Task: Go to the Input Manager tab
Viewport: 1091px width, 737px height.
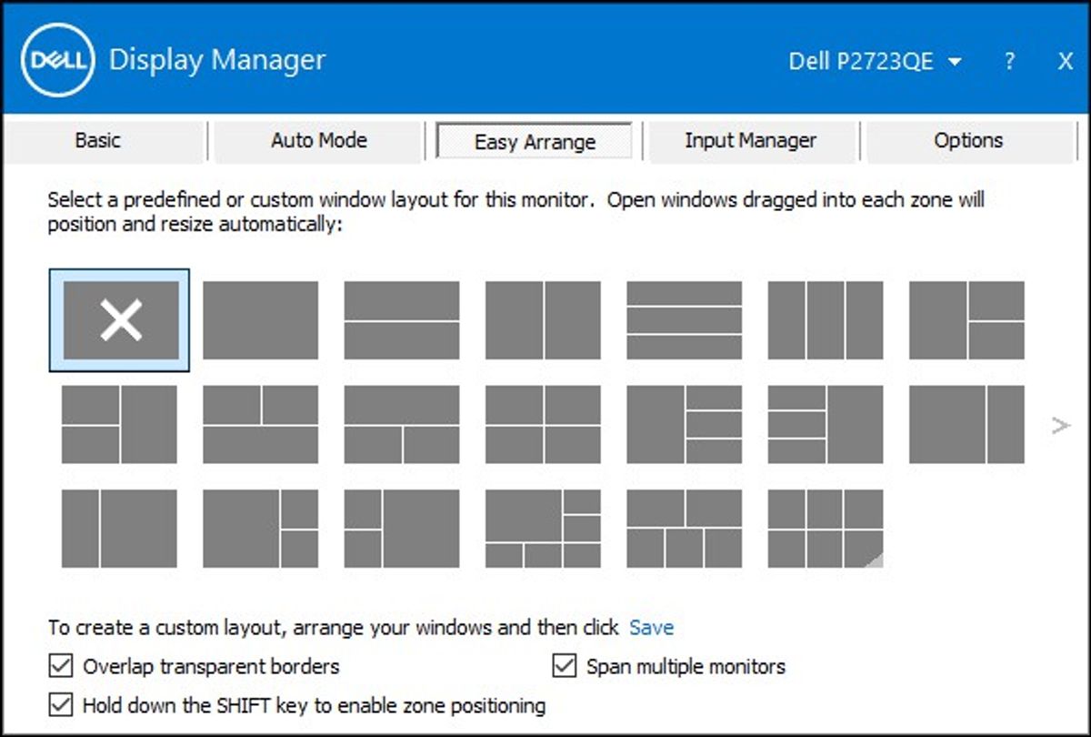Action: (x=750, y=141)
